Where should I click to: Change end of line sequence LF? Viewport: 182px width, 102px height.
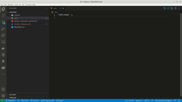tap(152, 101)
